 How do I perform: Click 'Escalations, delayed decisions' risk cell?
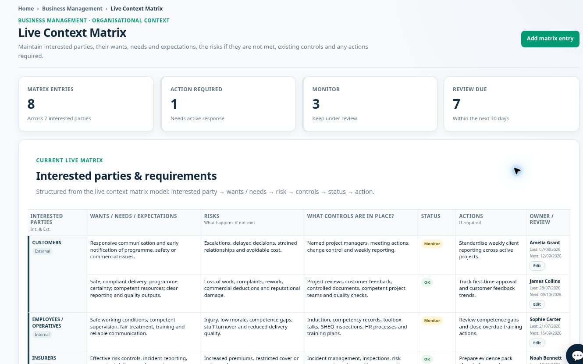[252, 255]
